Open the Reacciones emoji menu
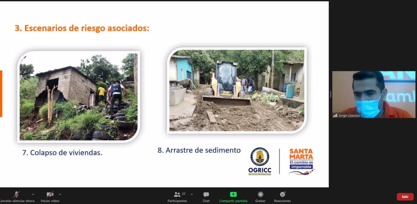 [x=282, y=194]
